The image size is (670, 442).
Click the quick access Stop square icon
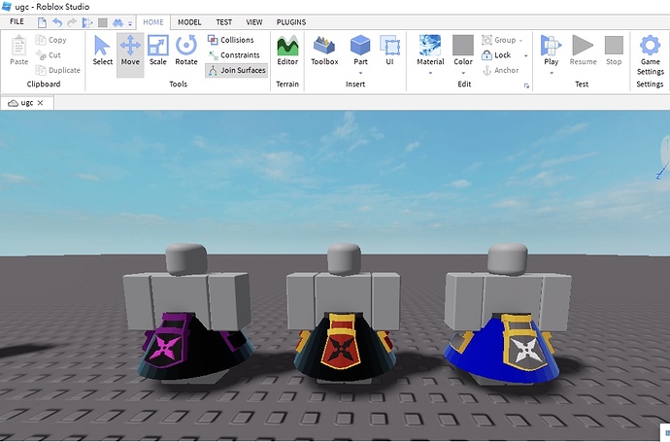(x=103, y=22)
